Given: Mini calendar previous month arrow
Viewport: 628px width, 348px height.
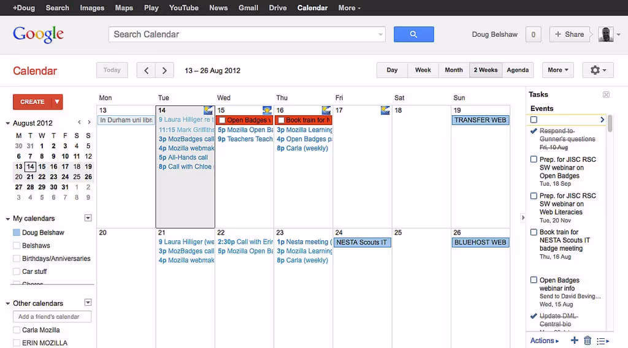Looking at the screenshot, I should pyautogui.click(x=79, y=123).
